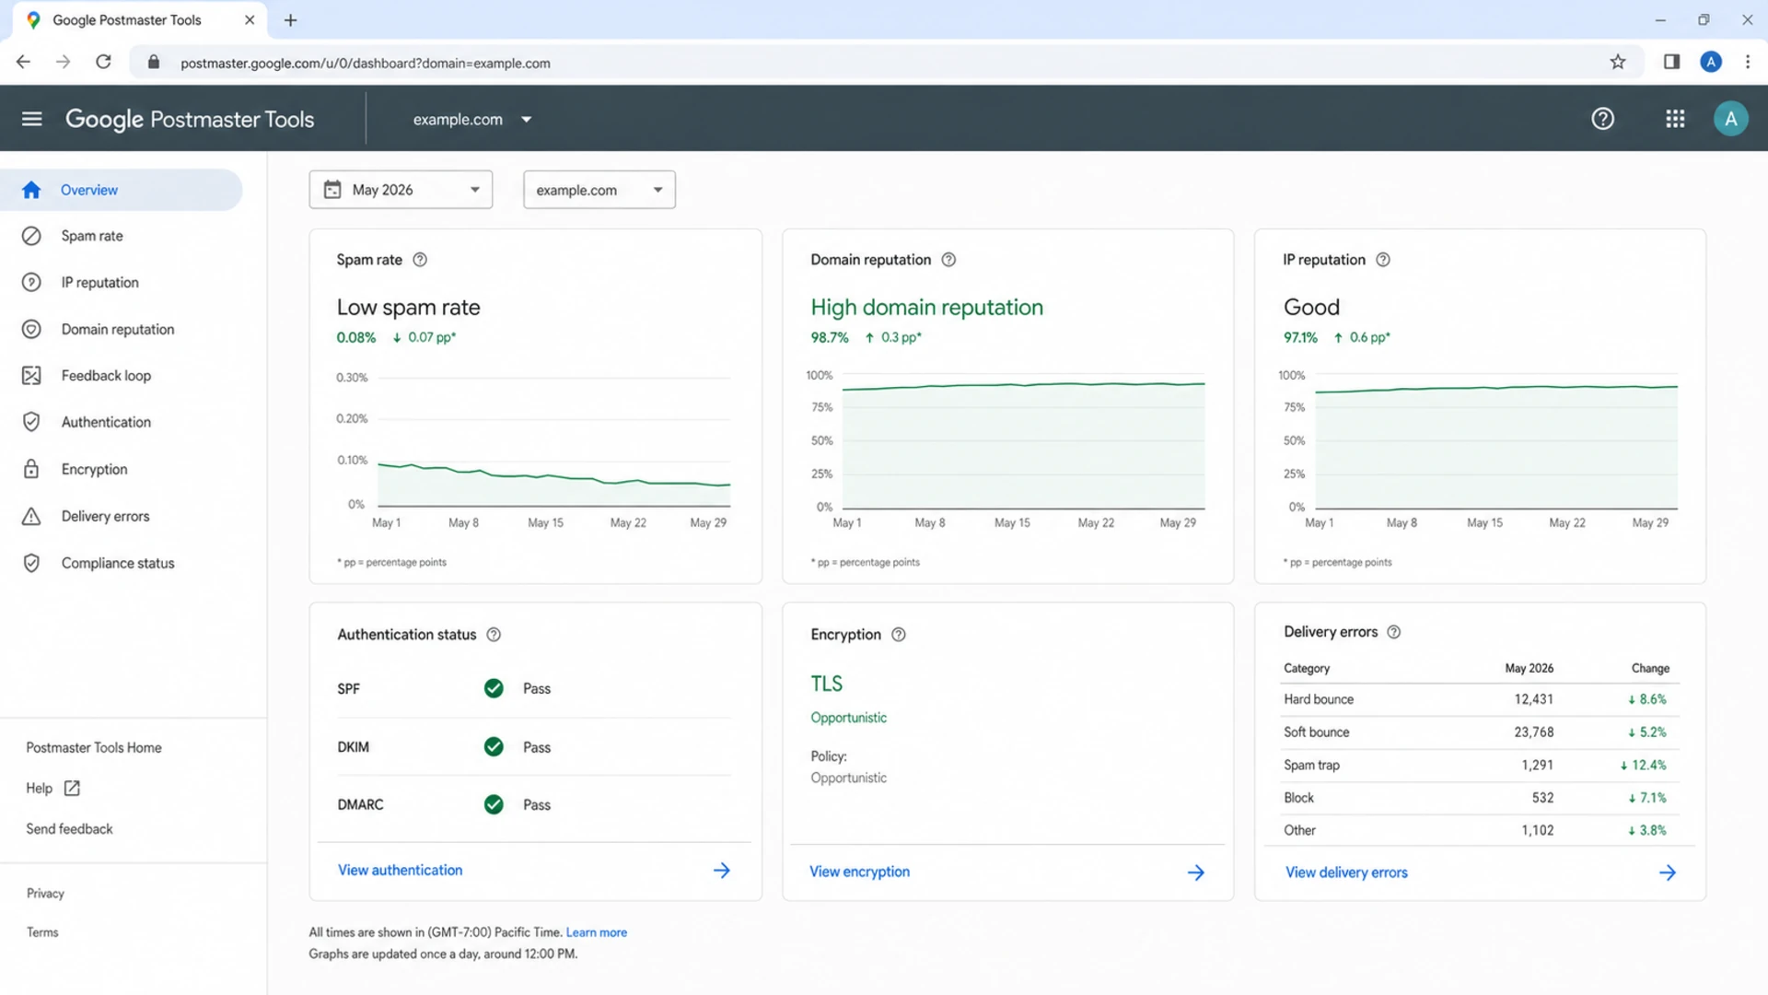The width and height of the screenshot is (1768, 995).
Task: Click the Change column header
Action: click(x=1650, y=669)
